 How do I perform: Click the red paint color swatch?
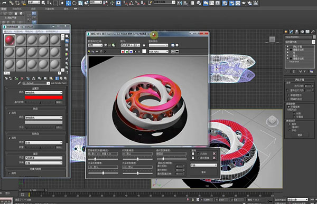click(44, 98)
